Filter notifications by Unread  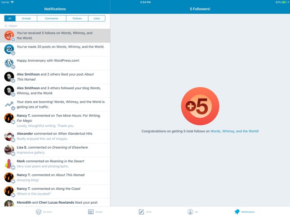[x=26, y=18]
